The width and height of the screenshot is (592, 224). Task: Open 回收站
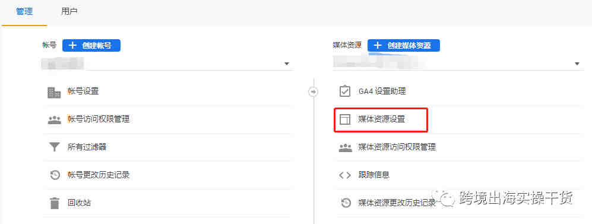[79, 203]
